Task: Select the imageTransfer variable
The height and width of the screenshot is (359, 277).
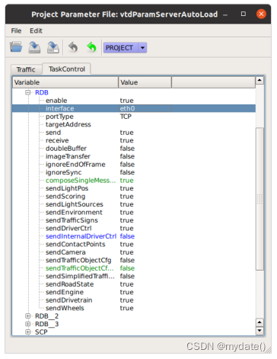Action: pos(68,156)
